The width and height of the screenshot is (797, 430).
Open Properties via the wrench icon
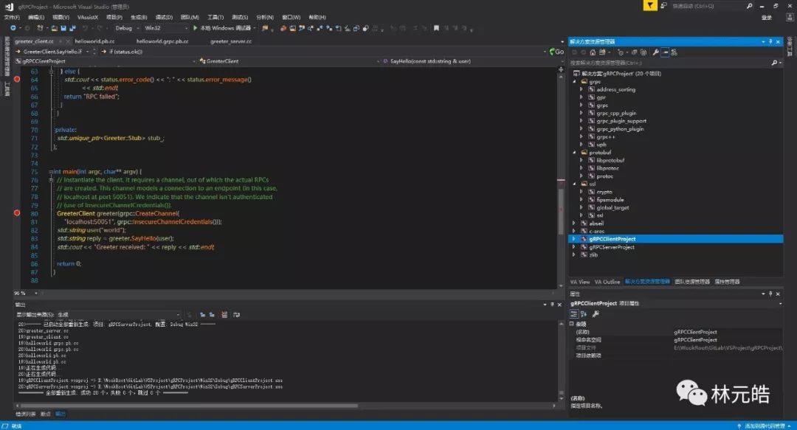(655, 52)
